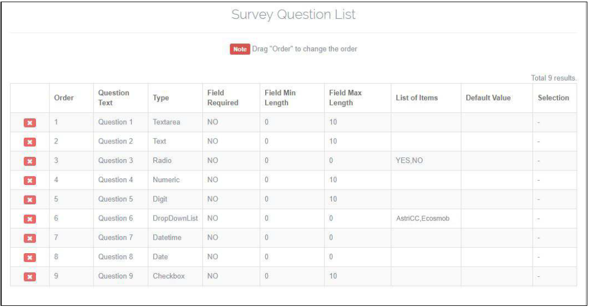Select the order number 9 cell

56,276
